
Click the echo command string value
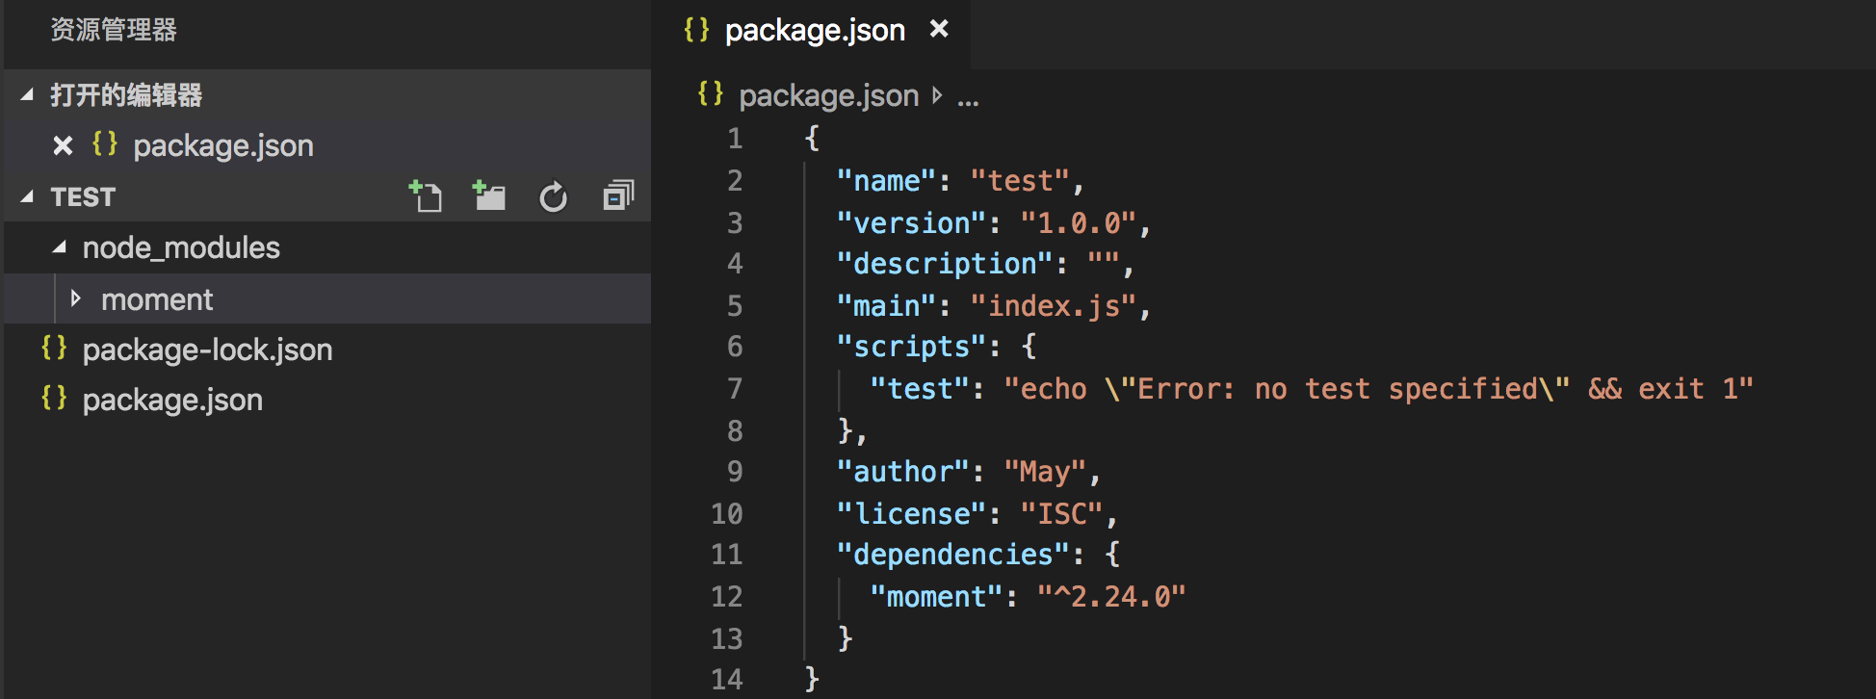[x=1378, y=389]
